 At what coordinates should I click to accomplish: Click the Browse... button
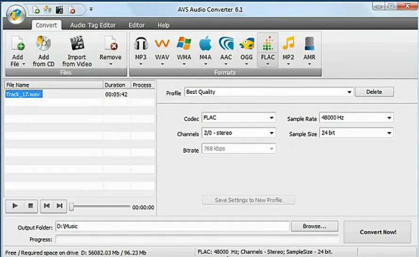tap(314, 226)
